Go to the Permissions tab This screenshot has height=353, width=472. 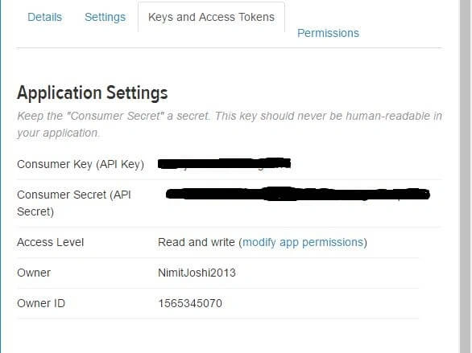328,33
